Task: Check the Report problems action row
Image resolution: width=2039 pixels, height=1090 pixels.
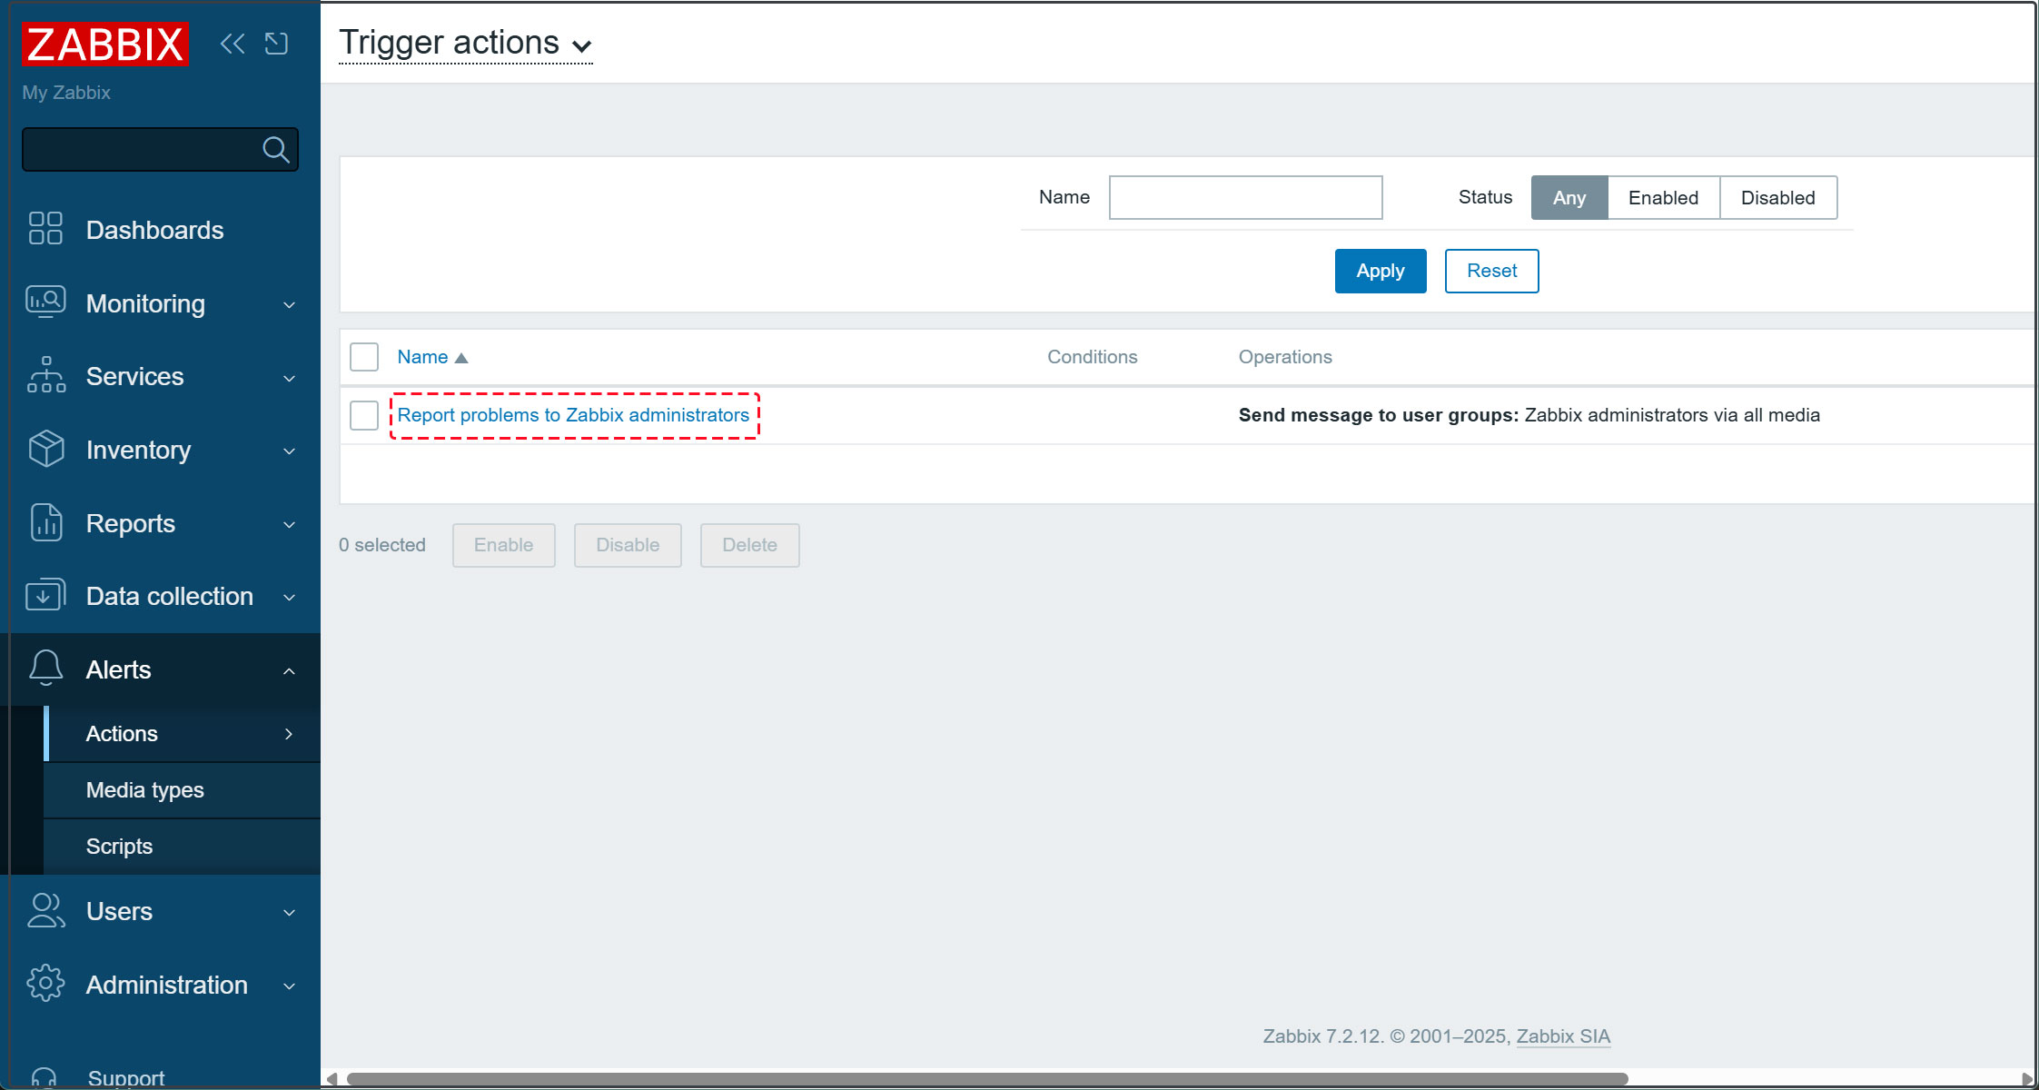Action: (x=364, y=415)
